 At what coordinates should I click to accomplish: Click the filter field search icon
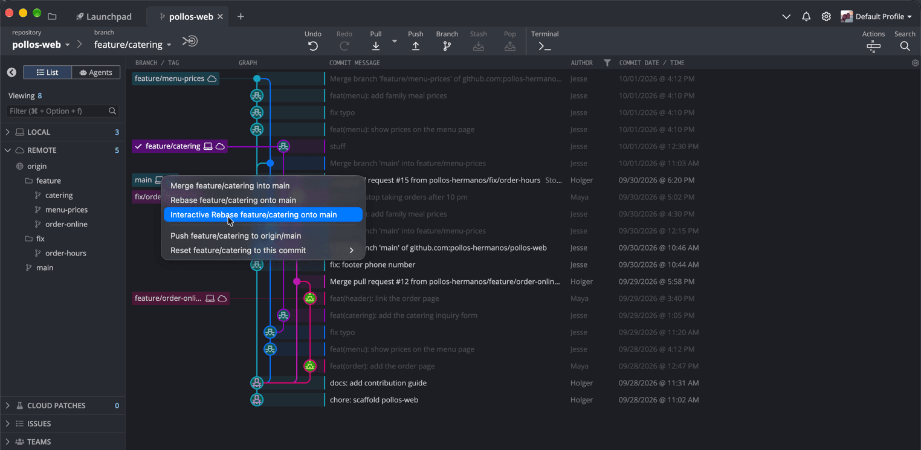pyautogui.click(x=112, y=111)
